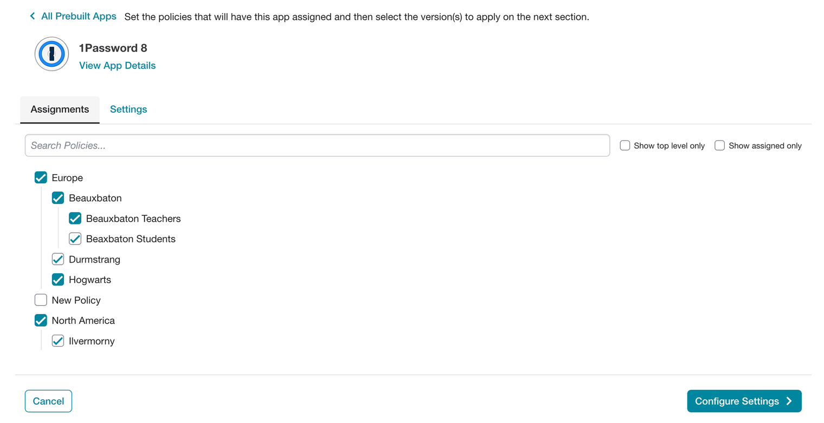Select the Assignments tab
The width and height of the screenshot is (824, 423).
60,109
